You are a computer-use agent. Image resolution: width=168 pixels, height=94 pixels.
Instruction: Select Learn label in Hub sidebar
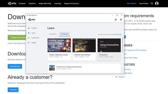tap(33, 33)
